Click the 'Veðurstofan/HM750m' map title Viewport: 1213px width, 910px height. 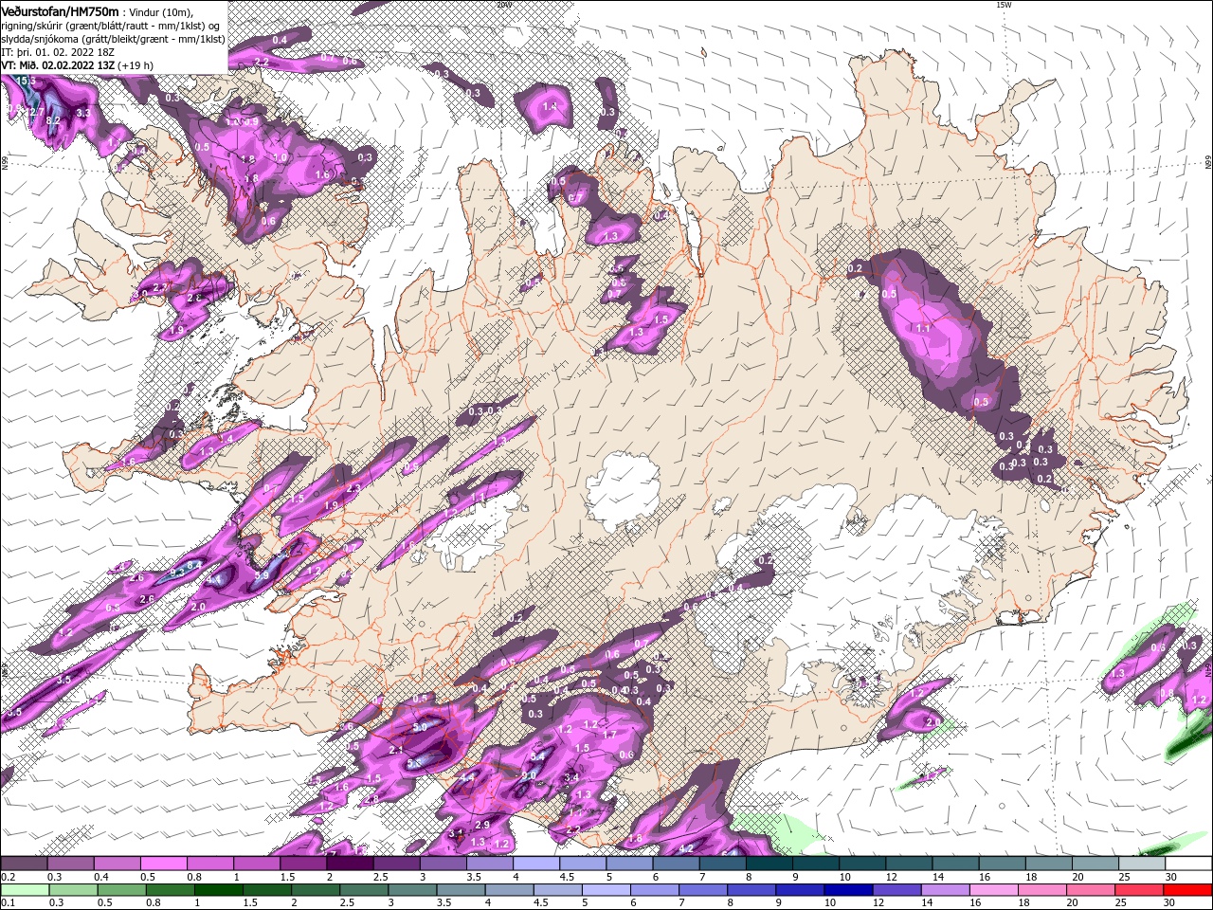click(60, 10)
